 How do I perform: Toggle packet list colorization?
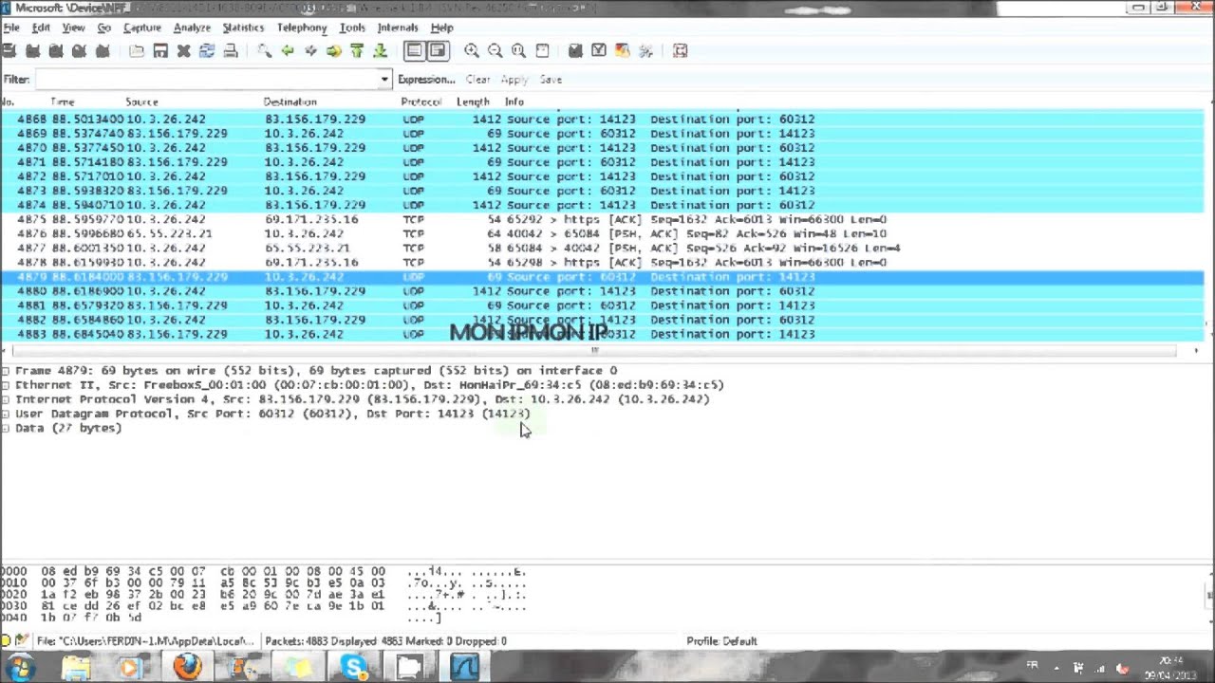pos(415,51)
